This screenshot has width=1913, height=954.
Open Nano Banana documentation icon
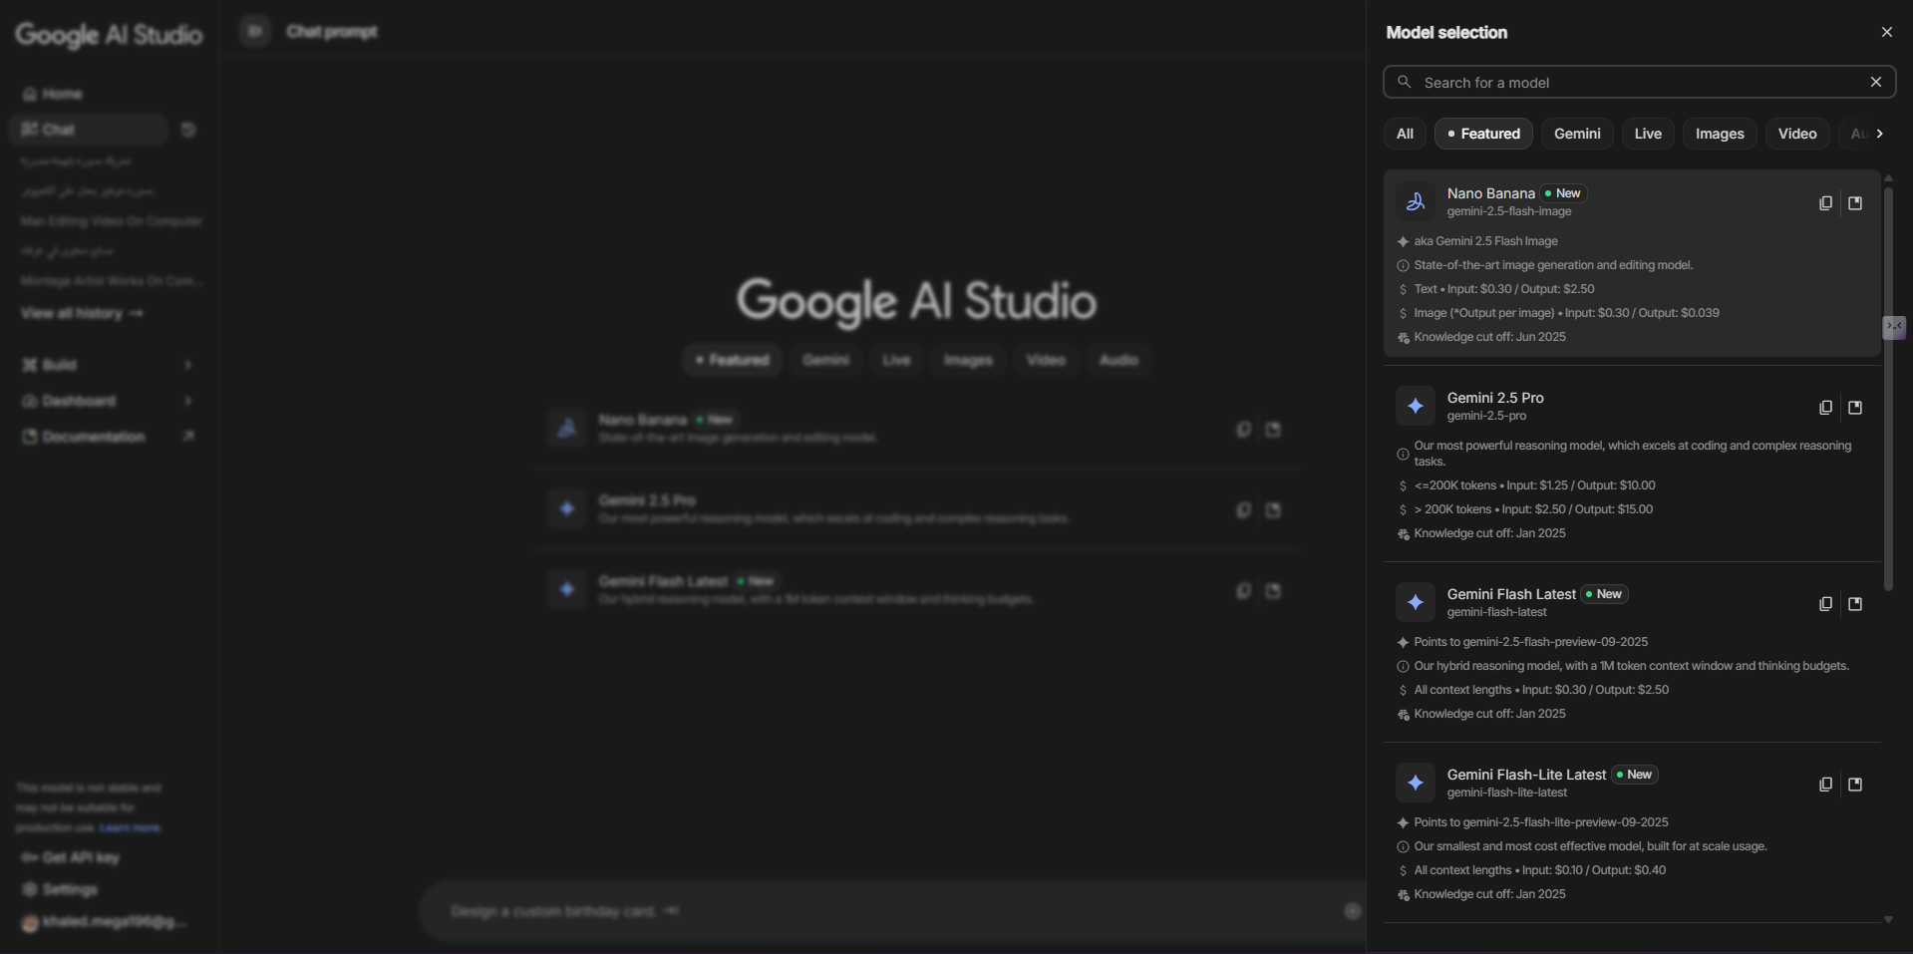(1855, 203)
